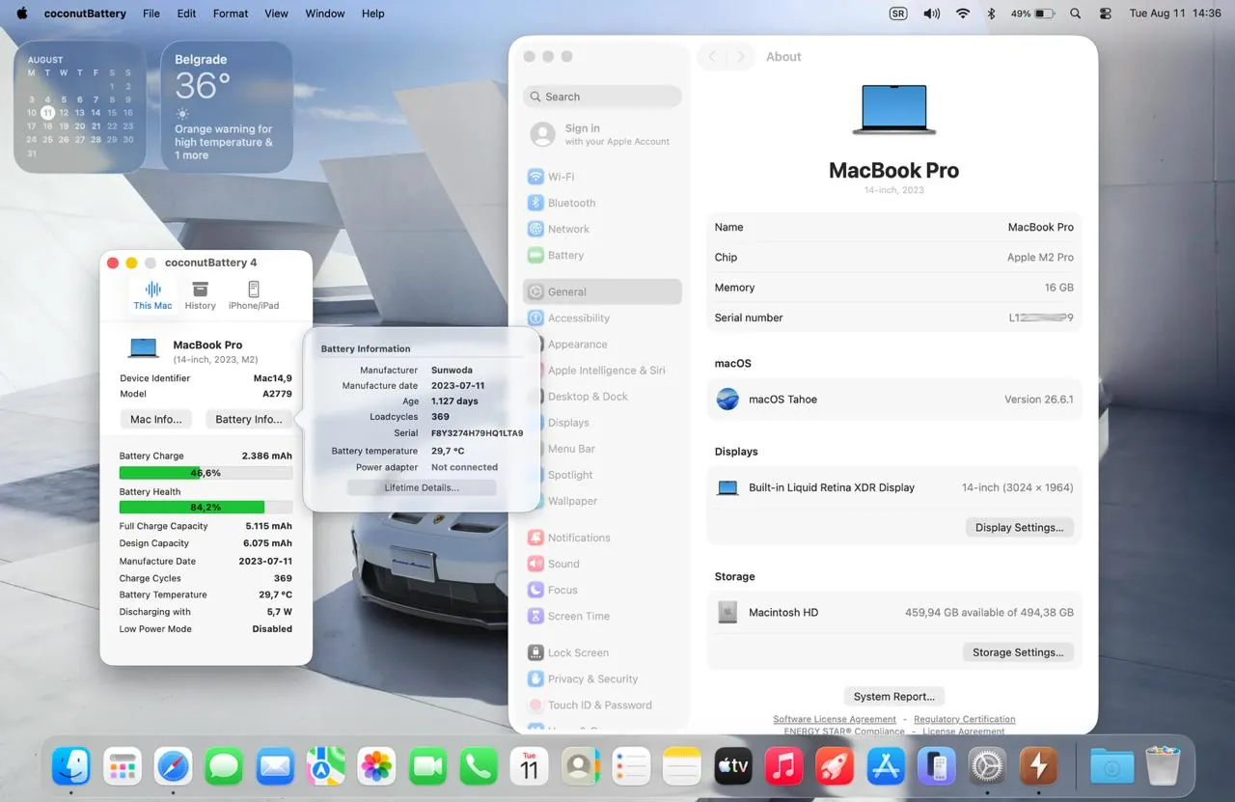
Task: Open Touch ID & Password in the sidebar
Action: 602,705
